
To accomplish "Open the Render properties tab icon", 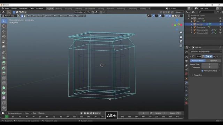I will (x=186, y=57).
